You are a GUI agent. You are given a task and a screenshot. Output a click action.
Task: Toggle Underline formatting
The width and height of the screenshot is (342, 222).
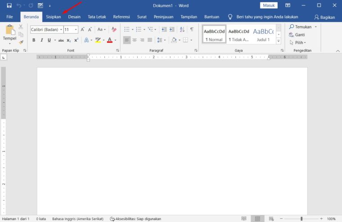49,40
